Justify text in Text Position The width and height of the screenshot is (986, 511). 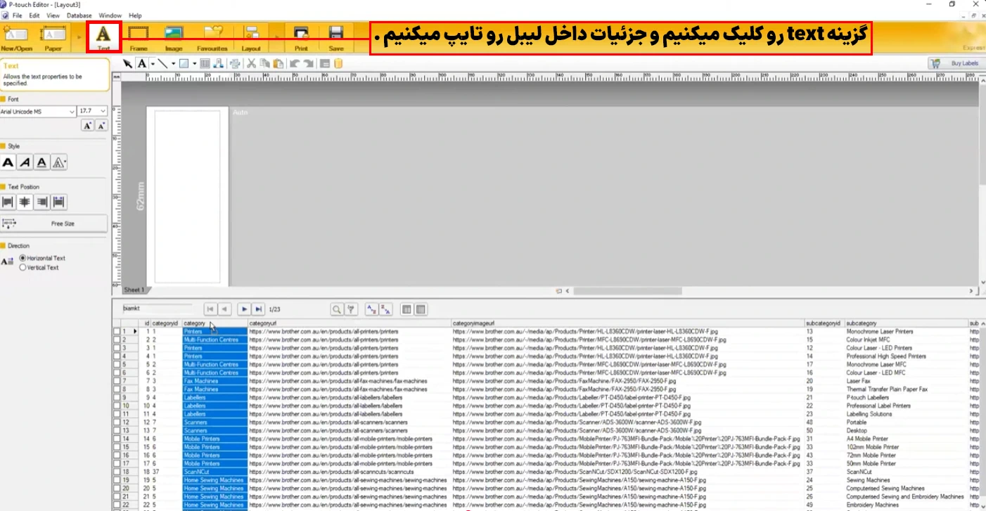pyautogui.click(x=59, y=202)
